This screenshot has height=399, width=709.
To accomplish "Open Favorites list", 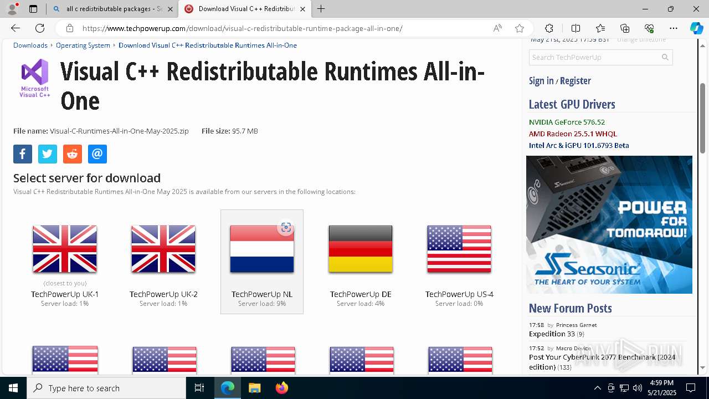I will [x=600, y=28].
